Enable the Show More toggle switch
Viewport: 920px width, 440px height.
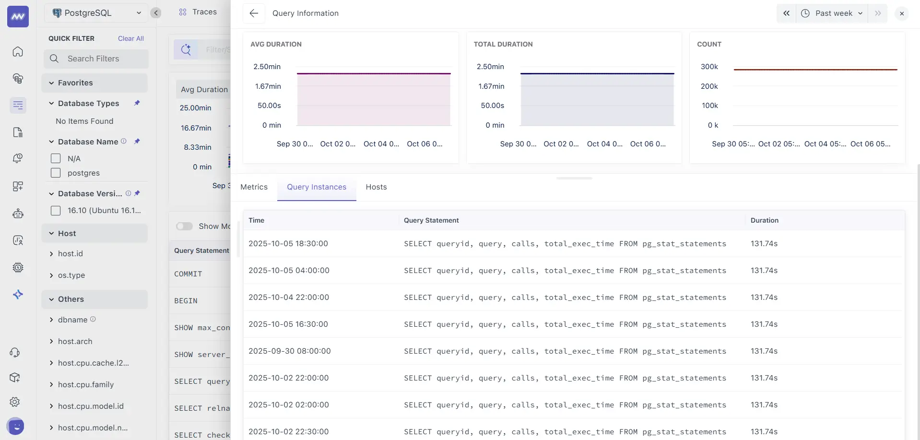184,226
